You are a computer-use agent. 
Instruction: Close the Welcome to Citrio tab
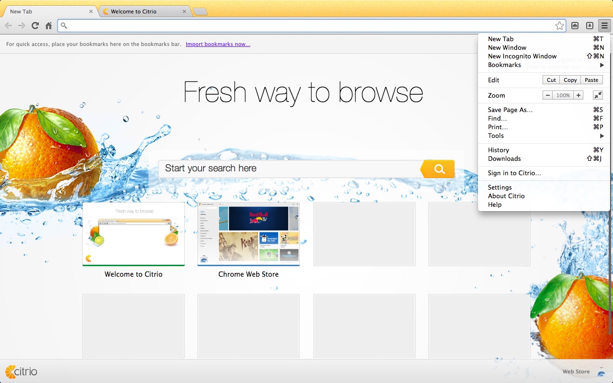point(184,11)
